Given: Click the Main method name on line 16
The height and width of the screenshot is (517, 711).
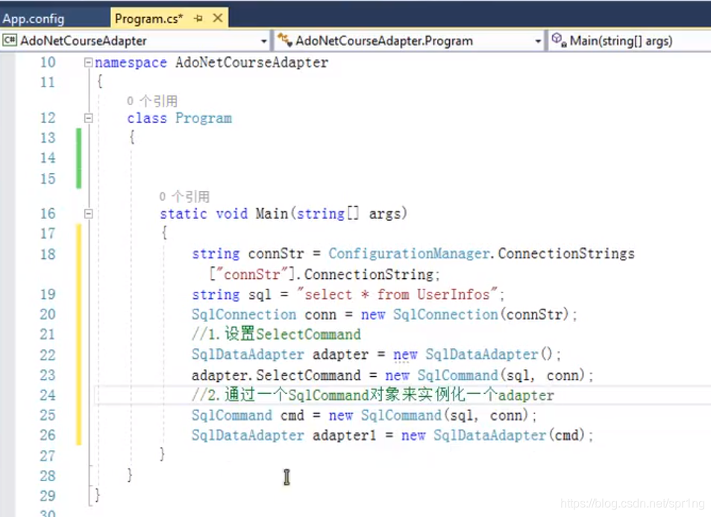Looking at the screenshot, I should pyautogui.click(x=272, y=213).
